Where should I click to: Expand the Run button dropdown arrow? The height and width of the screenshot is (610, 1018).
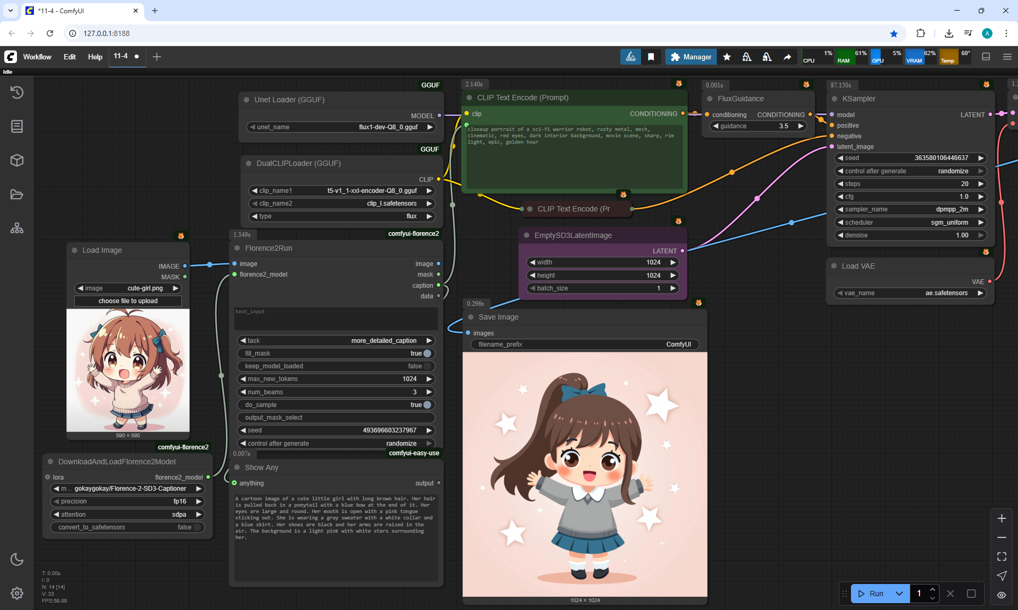click(x=899, y=594)
